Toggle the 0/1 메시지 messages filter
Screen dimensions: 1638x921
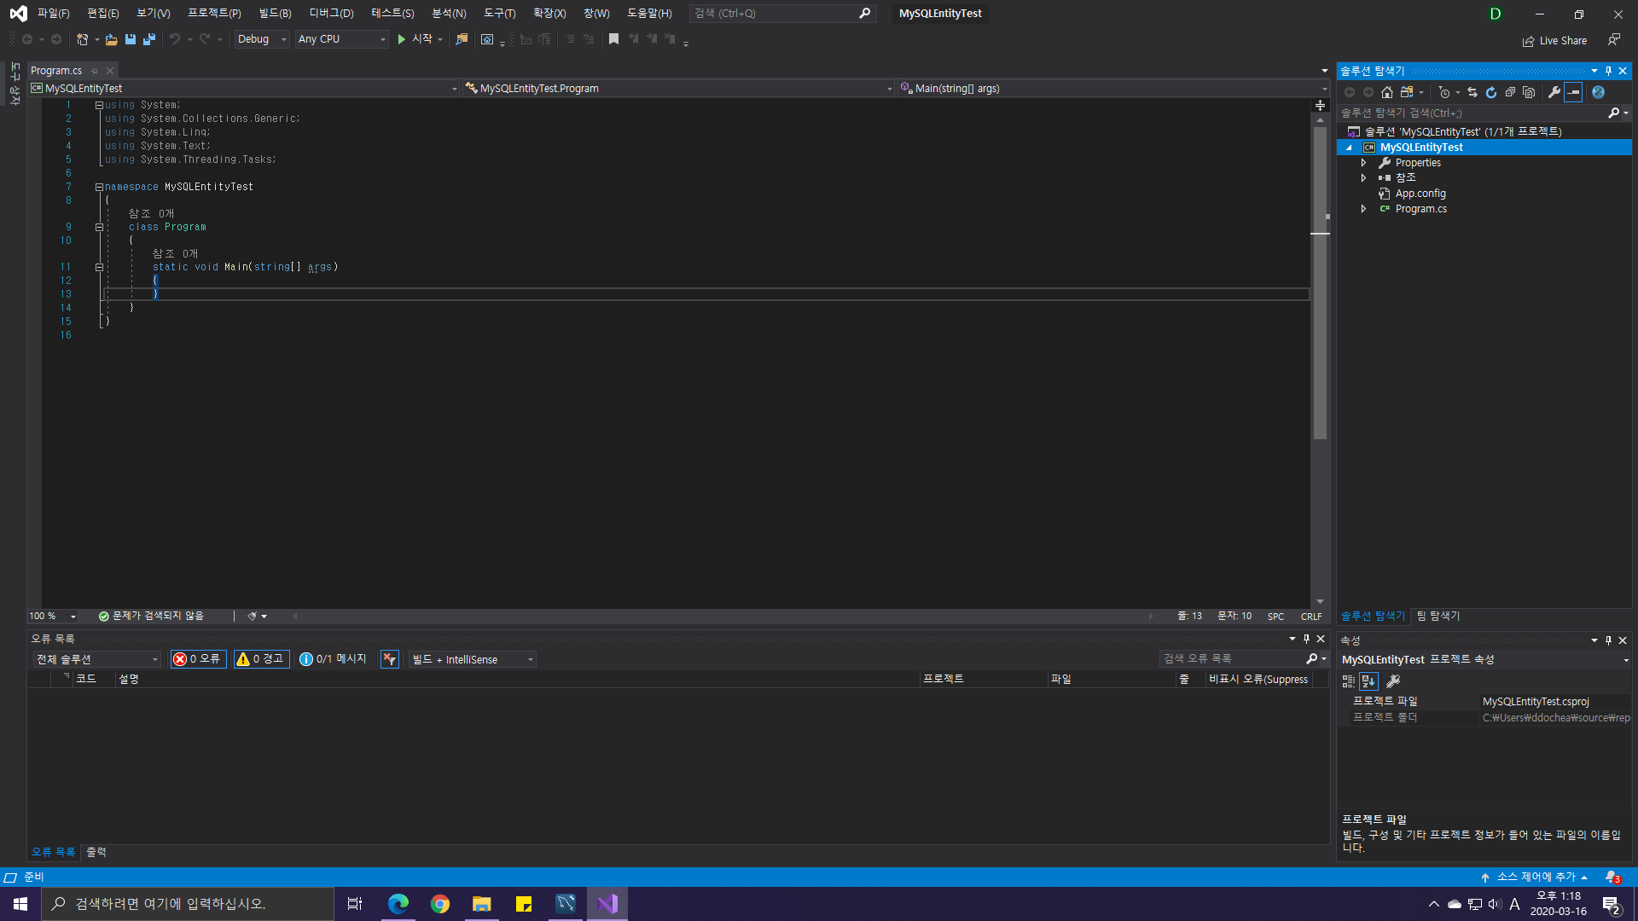point(334,659)
